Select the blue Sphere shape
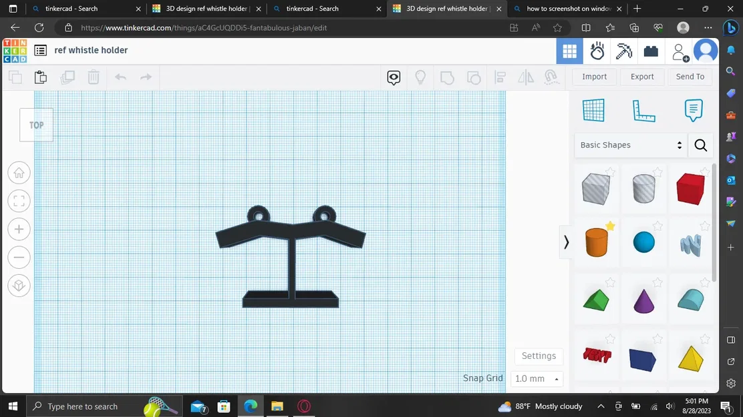 (643, 242)
